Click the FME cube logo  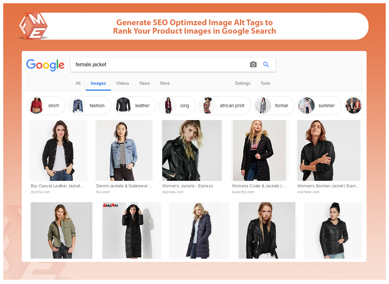[33, 27]
